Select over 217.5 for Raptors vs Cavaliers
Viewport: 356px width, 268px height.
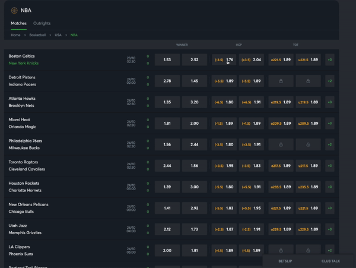pyautogui.click(x=281, y=166)
